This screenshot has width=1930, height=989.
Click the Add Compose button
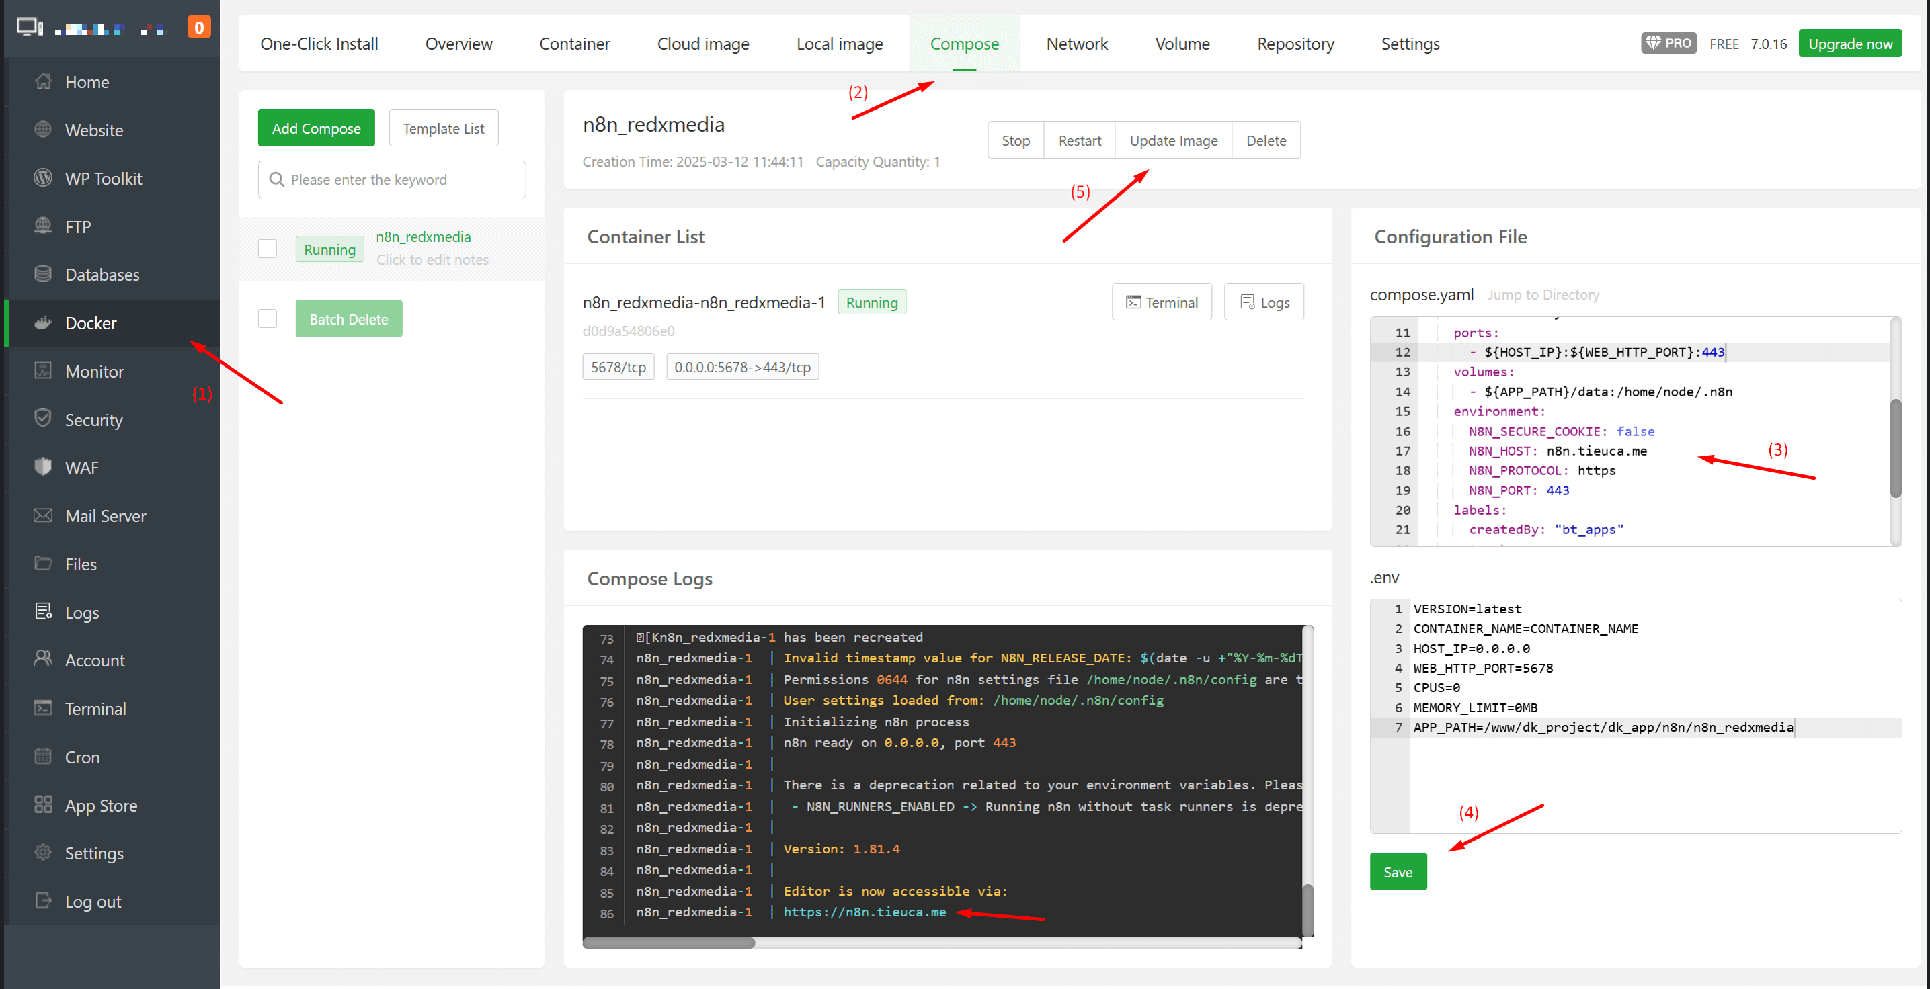[316, 128]
